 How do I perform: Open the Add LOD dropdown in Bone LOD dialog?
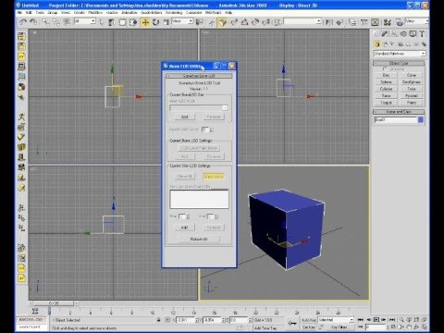pos(199,107)
